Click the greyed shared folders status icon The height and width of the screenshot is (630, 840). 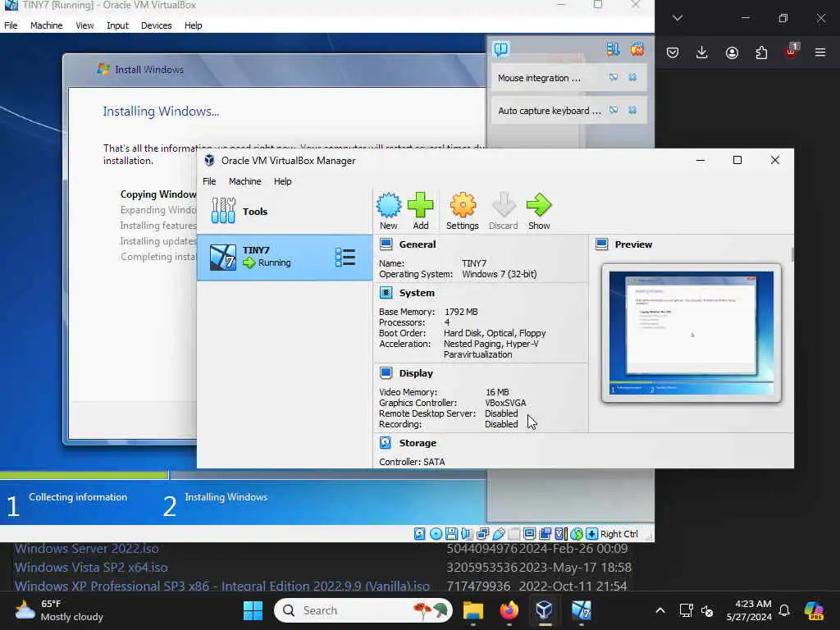click(x=514, y=533)
